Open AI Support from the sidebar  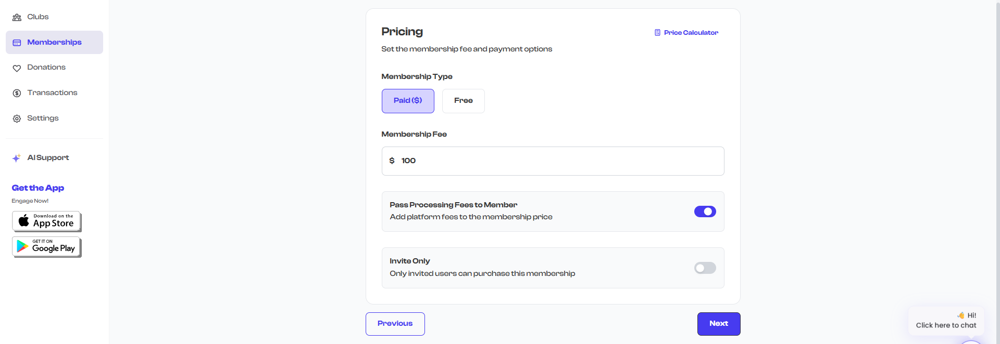click(54, 158)
